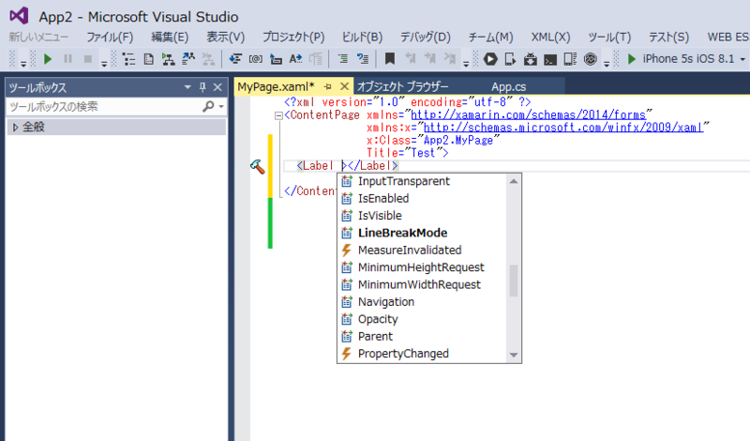
Task: Click the phone with play arrow icon
Action: [510, 59]
